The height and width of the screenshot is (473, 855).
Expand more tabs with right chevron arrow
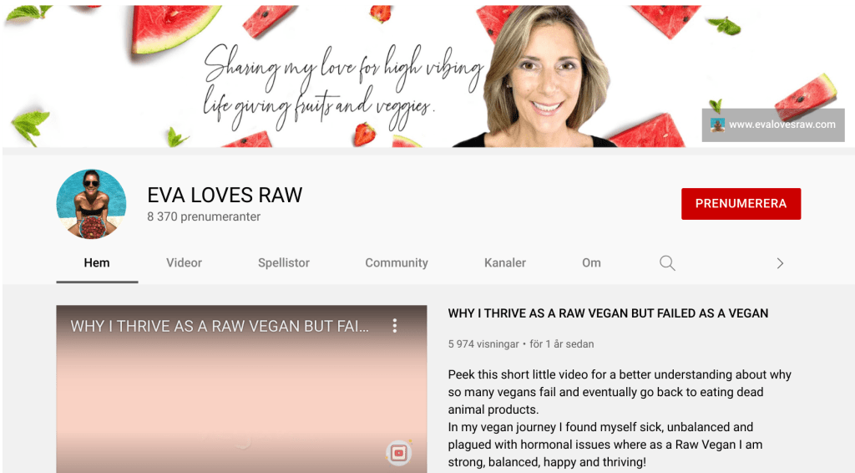(780, 263)
